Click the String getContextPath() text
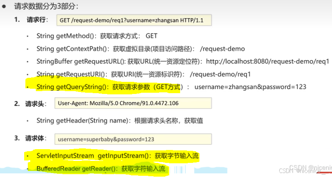The height and width of the screenshot is (177, 332). tap(72, 49)
